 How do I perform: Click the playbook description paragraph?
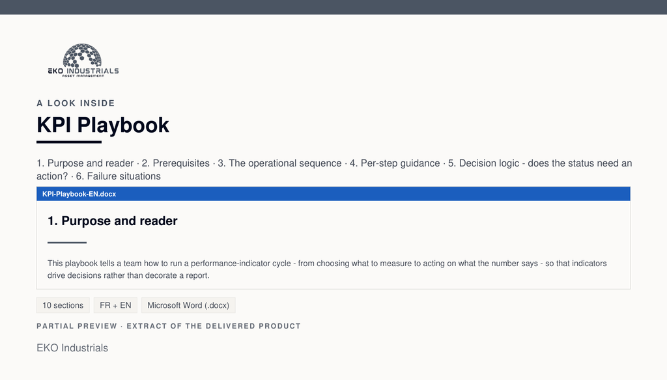(x=327, y=269)
